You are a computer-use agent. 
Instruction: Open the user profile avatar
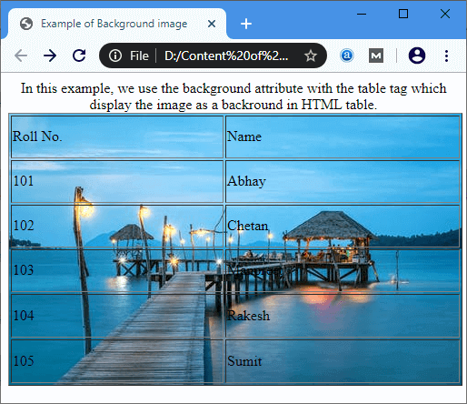pos(417,56)
